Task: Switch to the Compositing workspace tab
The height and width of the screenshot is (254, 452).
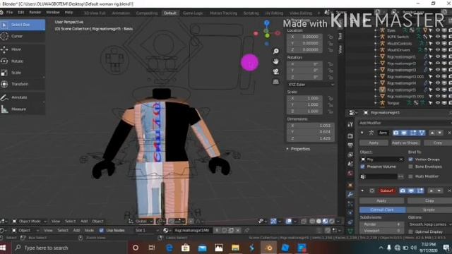Action: (147, 13)
